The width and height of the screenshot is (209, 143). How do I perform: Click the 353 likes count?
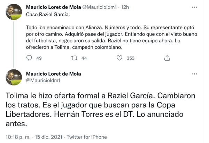point(131,58)
